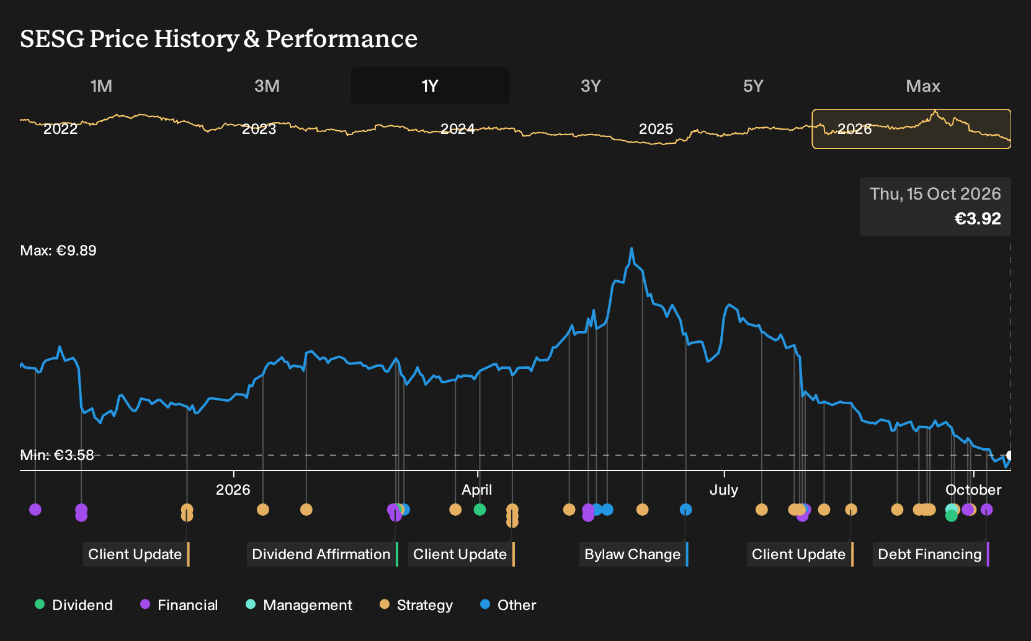Click the April axis label
Image resolution: width=1031 pixels, height=641 pixels.
pyautogui.click(x=477, y=490)
